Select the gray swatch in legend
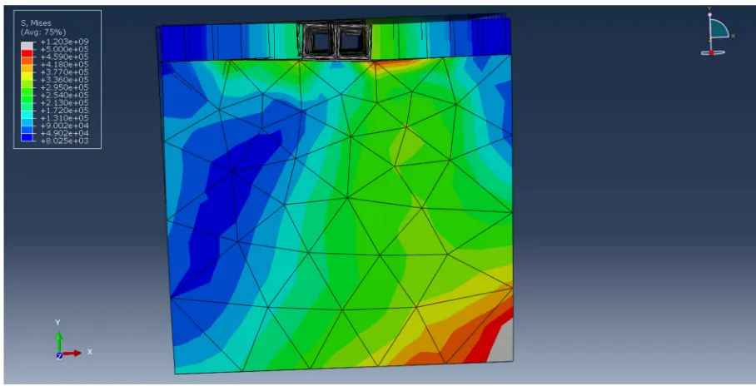The width and height of the screenshot is (756, 391). pos(27,45)
